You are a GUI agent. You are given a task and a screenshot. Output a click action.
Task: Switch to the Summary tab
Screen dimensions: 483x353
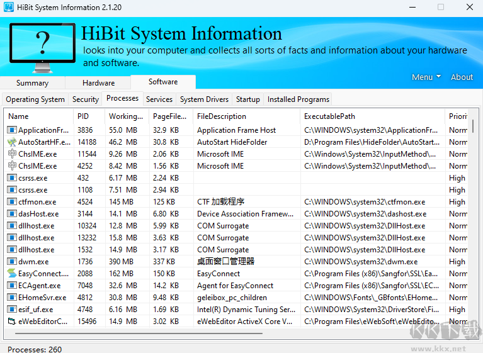(32, 83)
